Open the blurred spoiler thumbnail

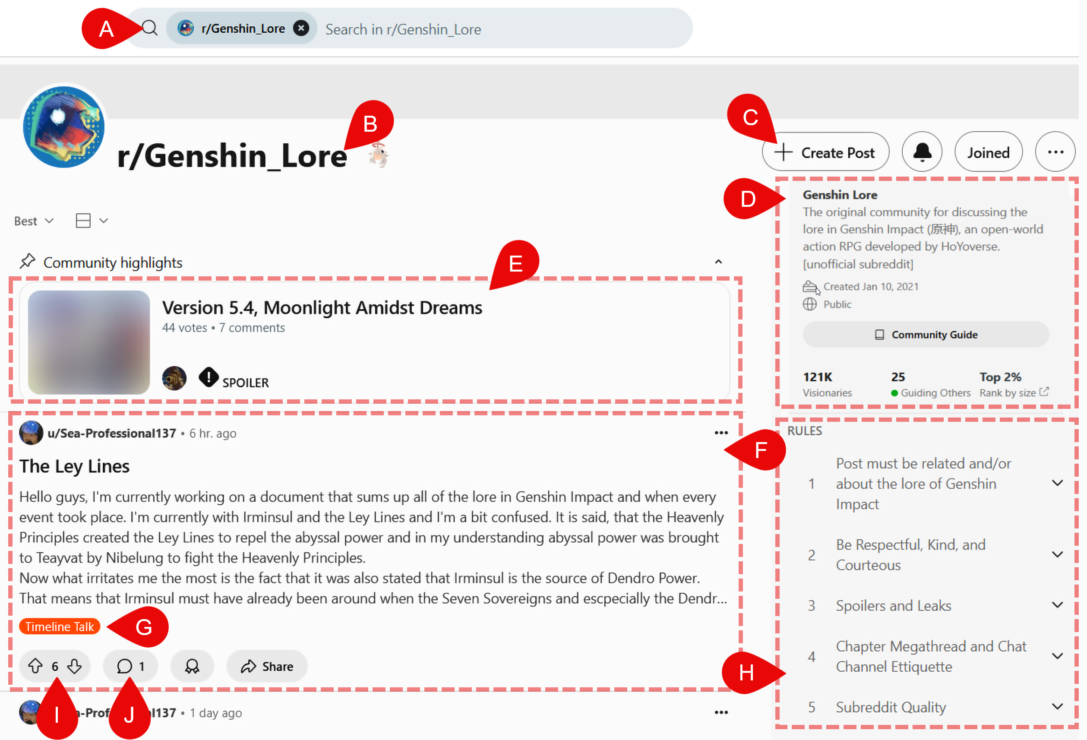click(x=89, y=342)
